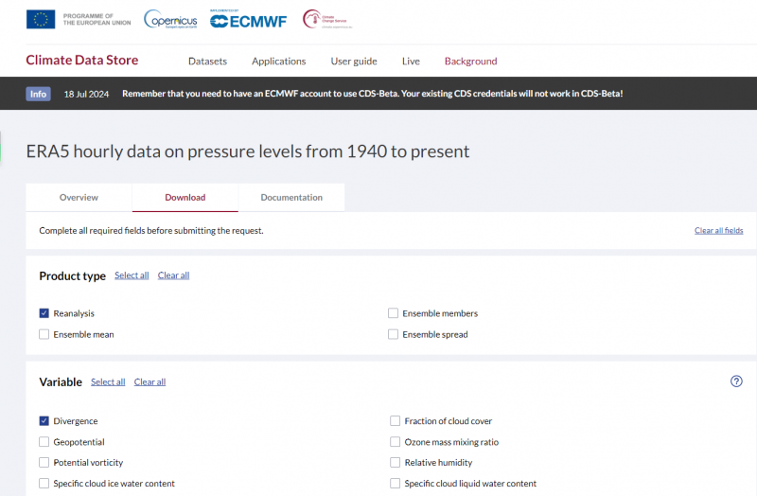Image resolution: width=757 pixels, height=496 pixels.
Task: Click Clear all for Variable section
Action: (150, 382)
